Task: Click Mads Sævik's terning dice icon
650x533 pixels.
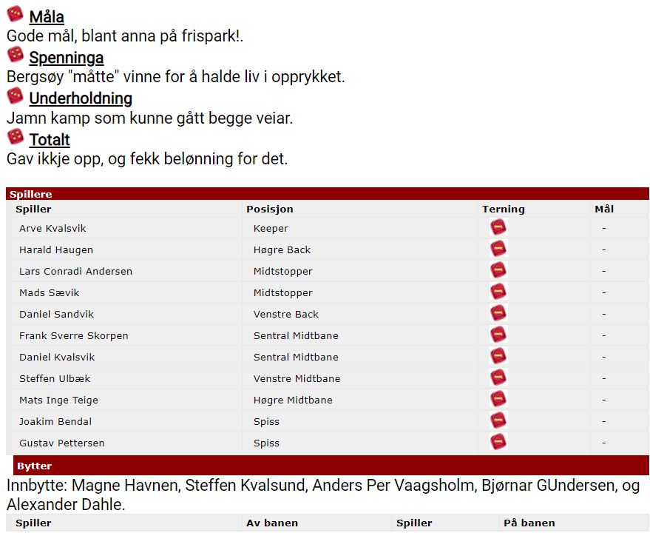Action: (x=498, y=292)
